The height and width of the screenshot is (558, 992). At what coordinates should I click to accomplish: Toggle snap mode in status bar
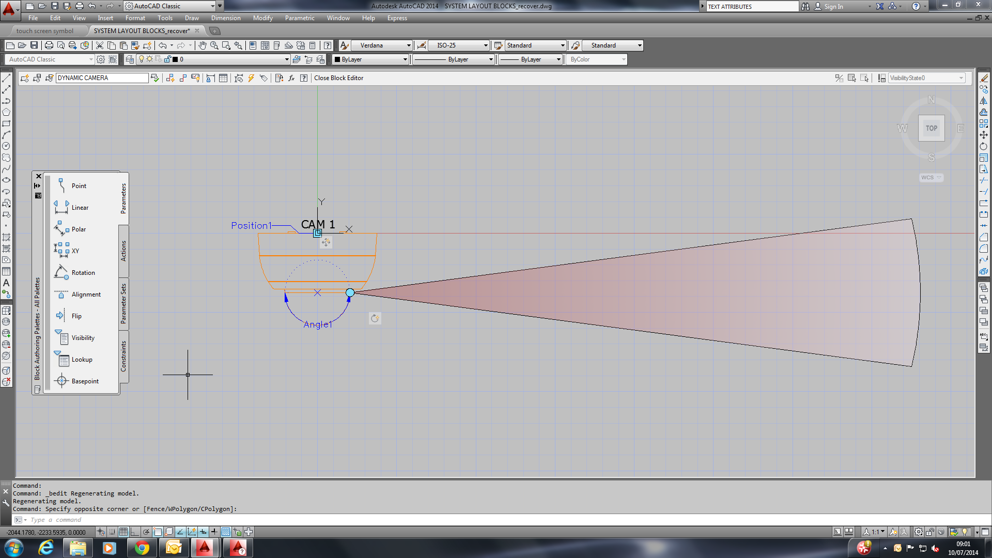click(112, 532)
